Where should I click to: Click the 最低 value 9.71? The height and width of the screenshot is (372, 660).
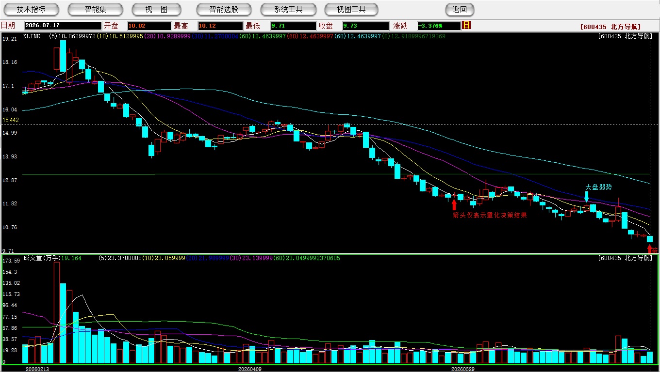point(294,26)
